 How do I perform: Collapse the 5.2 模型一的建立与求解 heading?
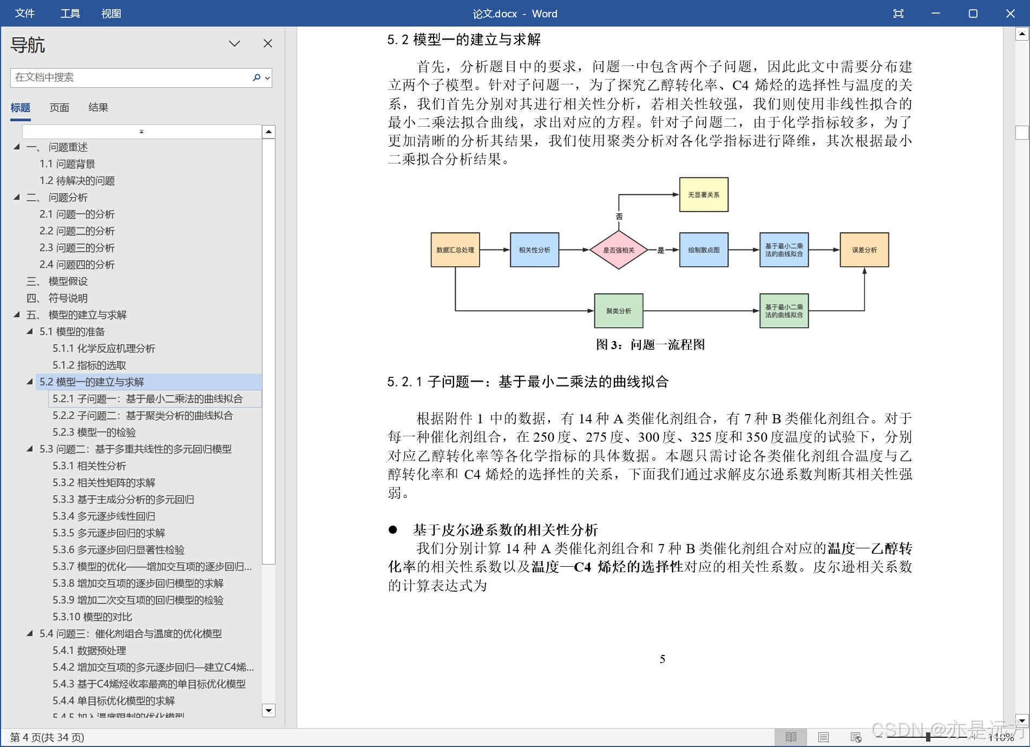[x=30, y=382]
